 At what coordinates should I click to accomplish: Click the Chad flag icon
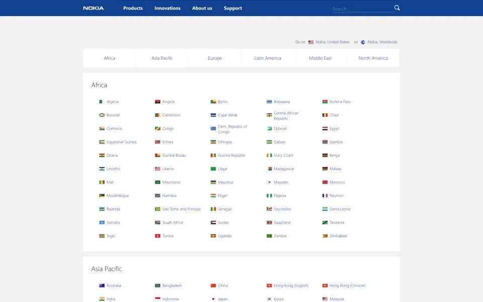click(325, 115)
